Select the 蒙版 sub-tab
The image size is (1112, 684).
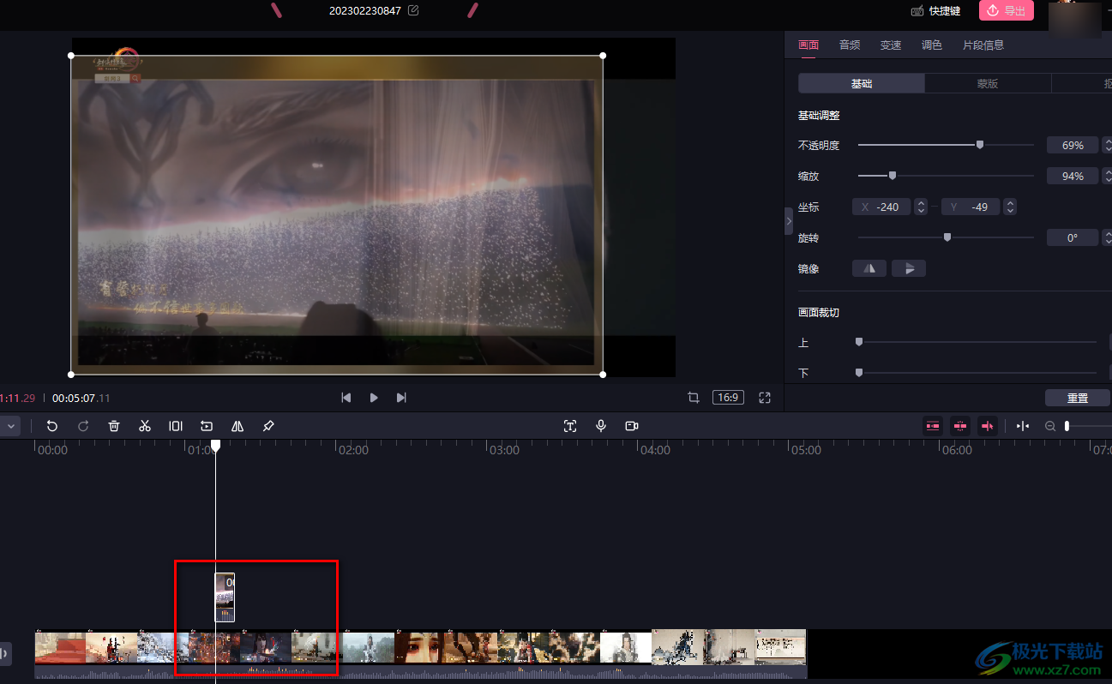click(988, 83)
